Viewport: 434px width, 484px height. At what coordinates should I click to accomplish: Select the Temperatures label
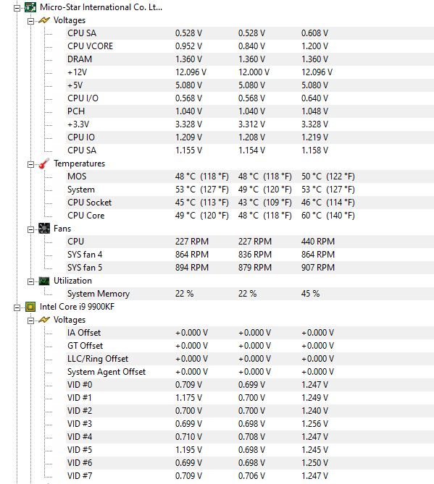coord(80,164)
